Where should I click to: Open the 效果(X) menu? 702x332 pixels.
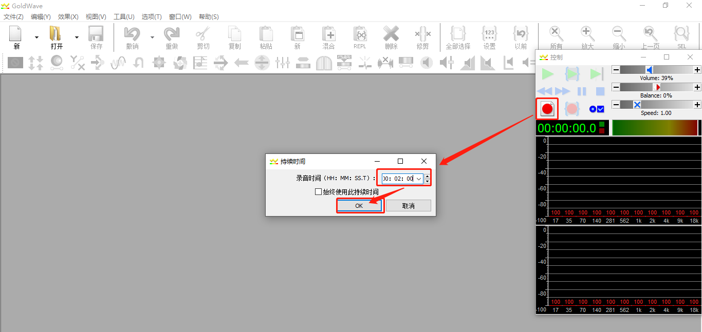pos(68,17)
